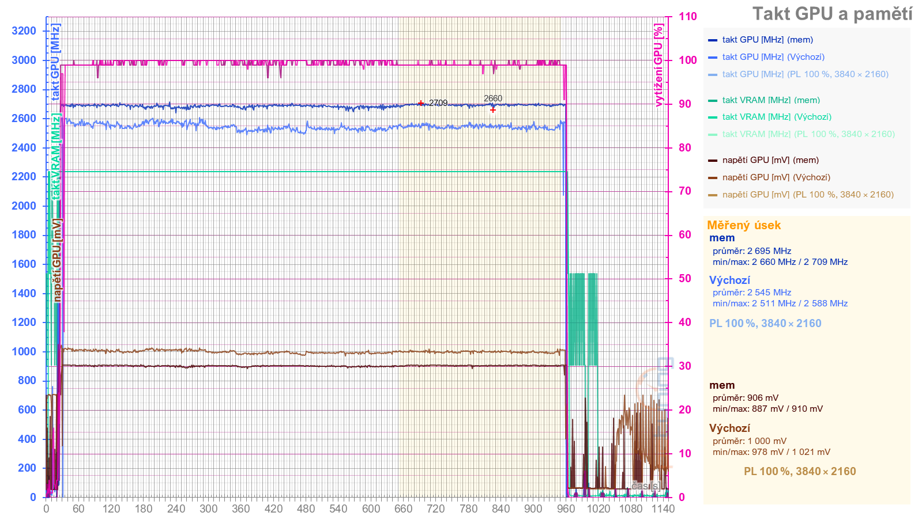This screenshot has height=516, width=922.
Task: Click the 'takt GPU [MHz]' axis label
Action: [x=55, y=63]
